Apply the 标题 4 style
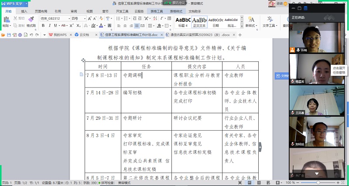349x186 pixels. click(183, 22)
